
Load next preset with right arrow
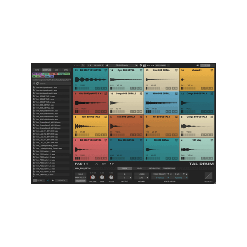[x=136, y=65]
